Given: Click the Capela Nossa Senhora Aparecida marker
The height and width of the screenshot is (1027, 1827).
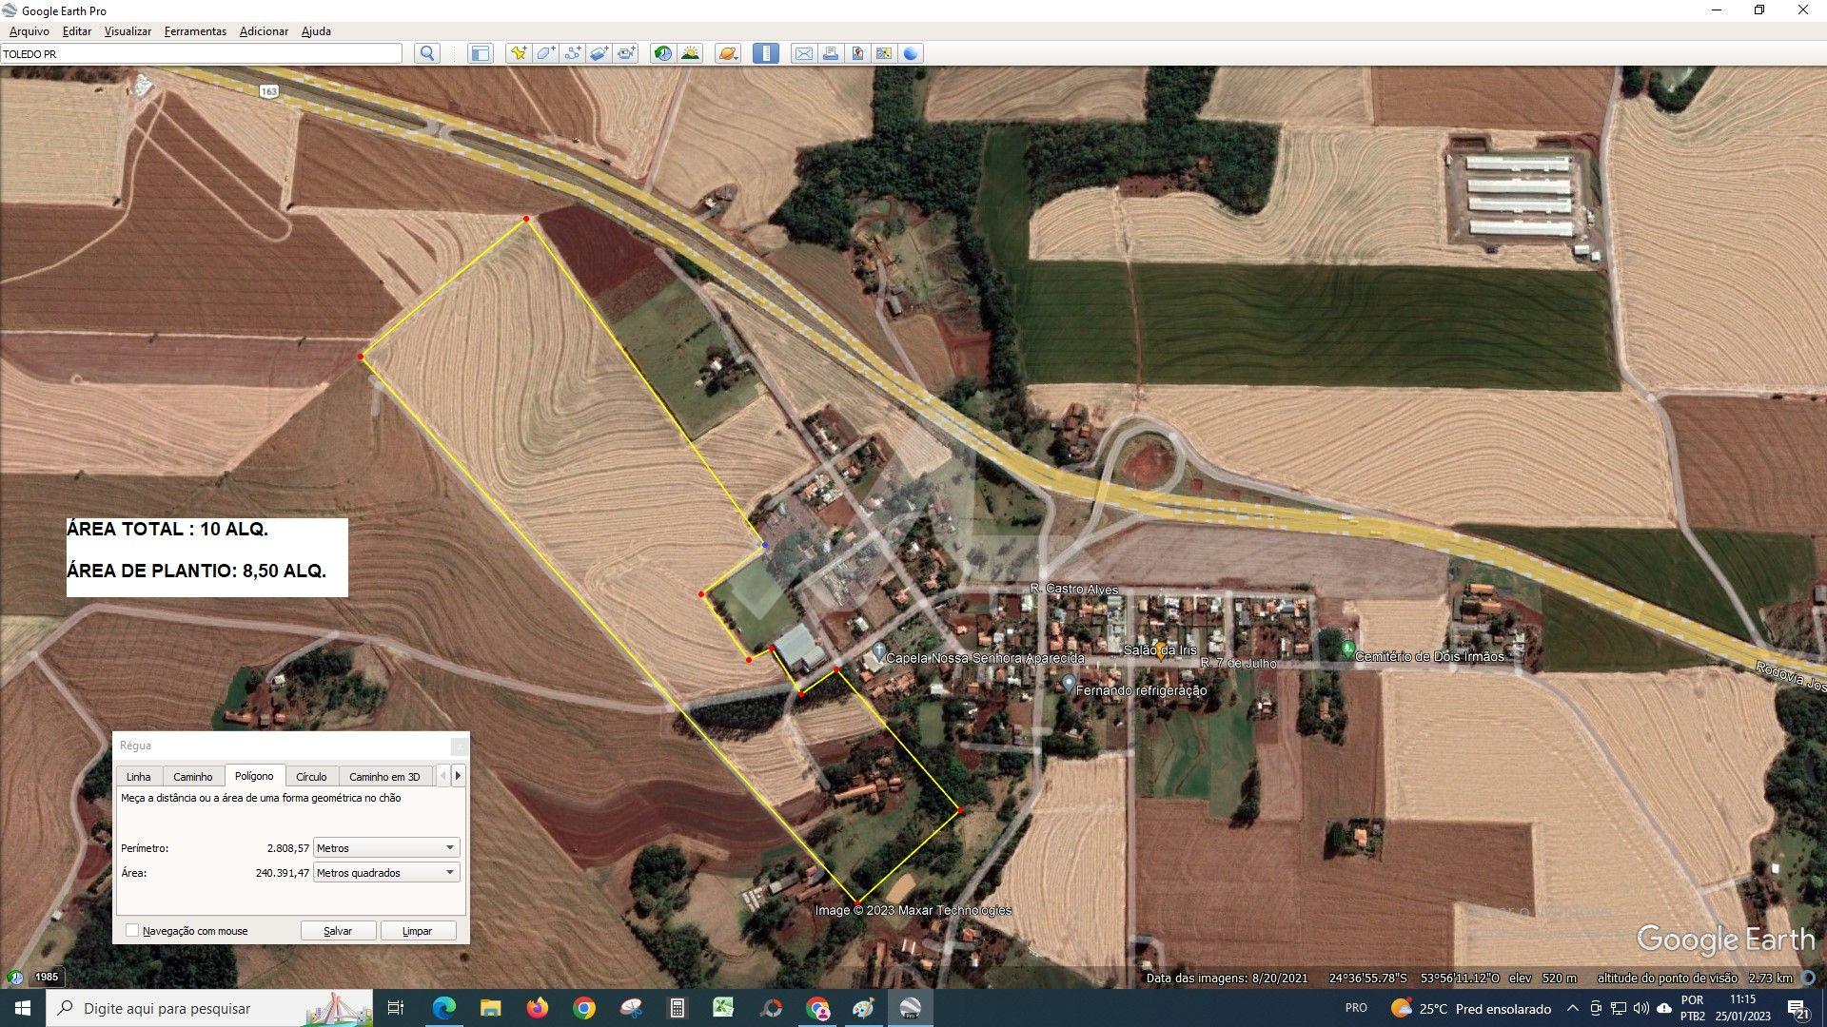Looking at the screenshot, I should (878, 653).
